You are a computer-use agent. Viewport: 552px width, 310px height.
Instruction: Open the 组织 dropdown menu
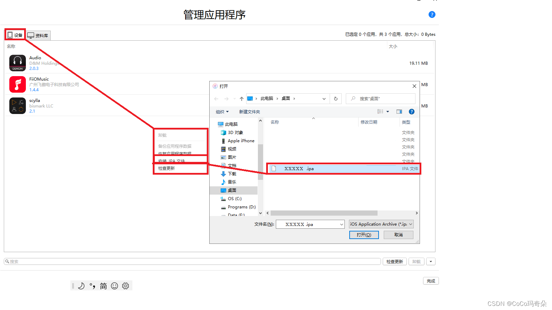pyautogui.click(x=222, y=112)
